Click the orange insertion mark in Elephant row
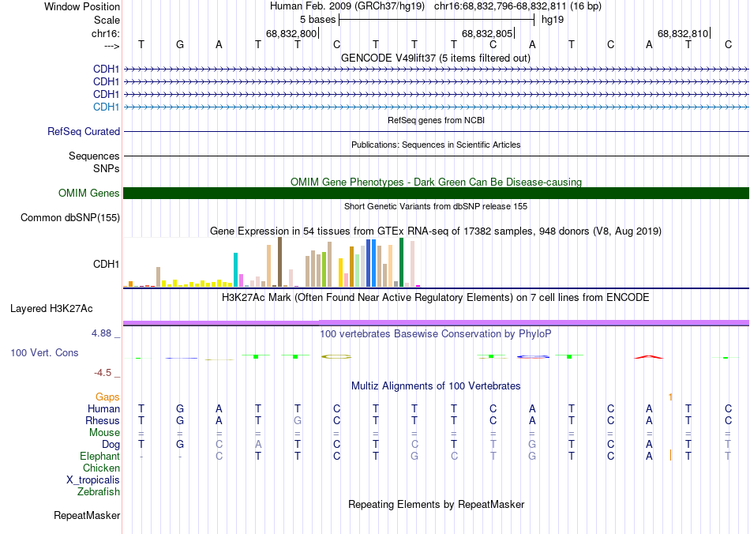The height and width of the screenshot is (534, 750). 670,456
